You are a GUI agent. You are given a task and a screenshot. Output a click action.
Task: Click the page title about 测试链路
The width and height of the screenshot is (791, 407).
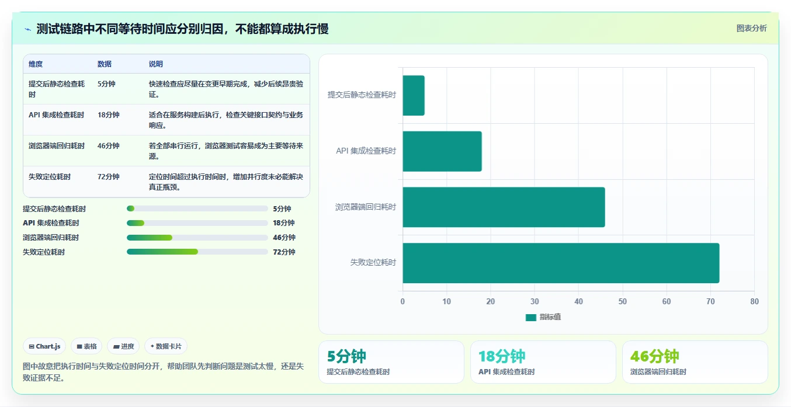(x=182, y=29)
